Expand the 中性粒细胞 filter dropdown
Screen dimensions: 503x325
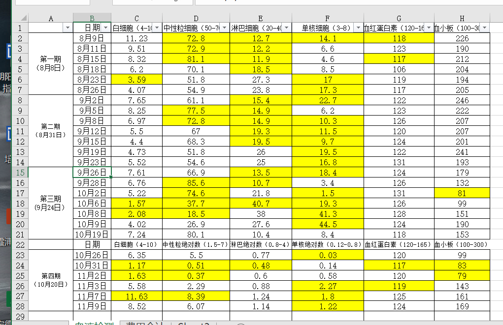pyautogui.click(x=224, y=28)
